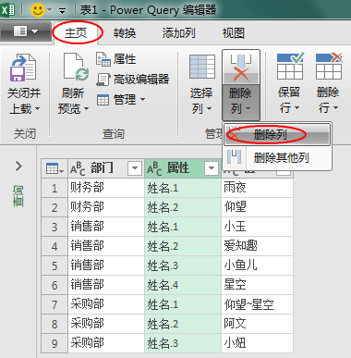Screen dimensions: 351x358
Task: Click the 爱知趣 cell
Action: (257, 246)
